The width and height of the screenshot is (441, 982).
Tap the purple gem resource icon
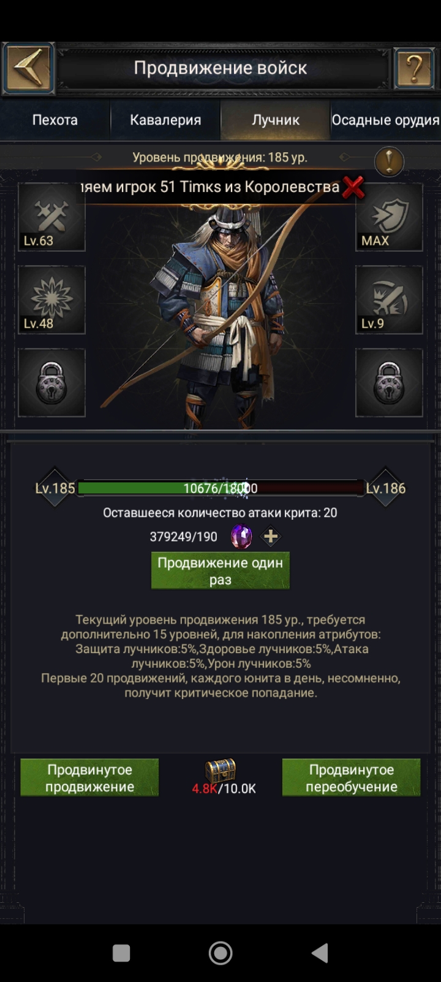tap(241, 537)
